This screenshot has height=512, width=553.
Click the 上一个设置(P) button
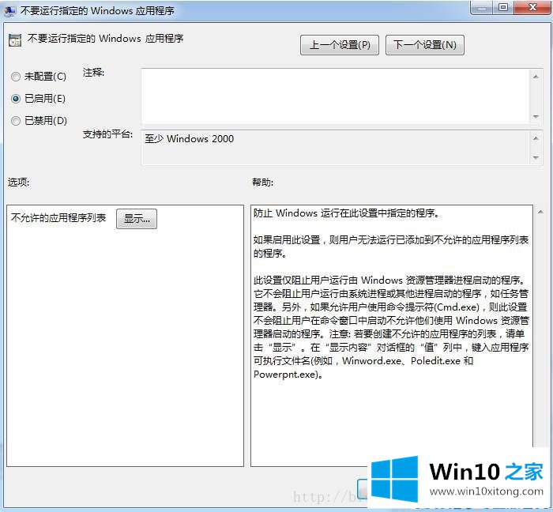click(x=340, y=45)
